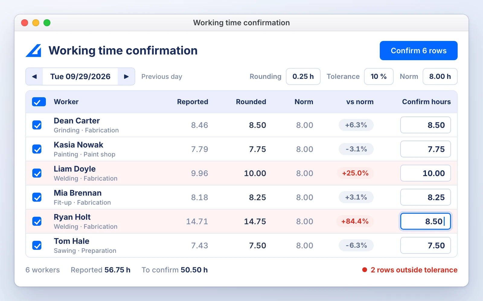
Task: Toggle Mia Brennan's row checkbox
Action: 37,197
